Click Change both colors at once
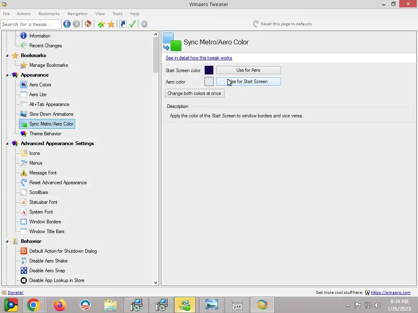 tap(194, 93)
